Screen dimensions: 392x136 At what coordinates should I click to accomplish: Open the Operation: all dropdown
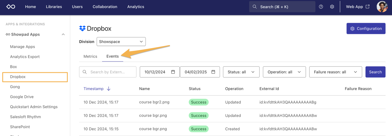(284, 72)
